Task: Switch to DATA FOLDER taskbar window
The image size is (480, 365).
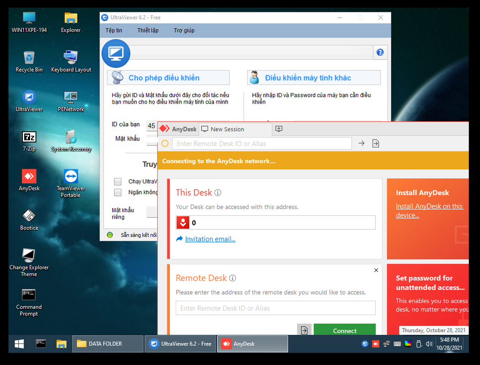Action: click(107, 344)
